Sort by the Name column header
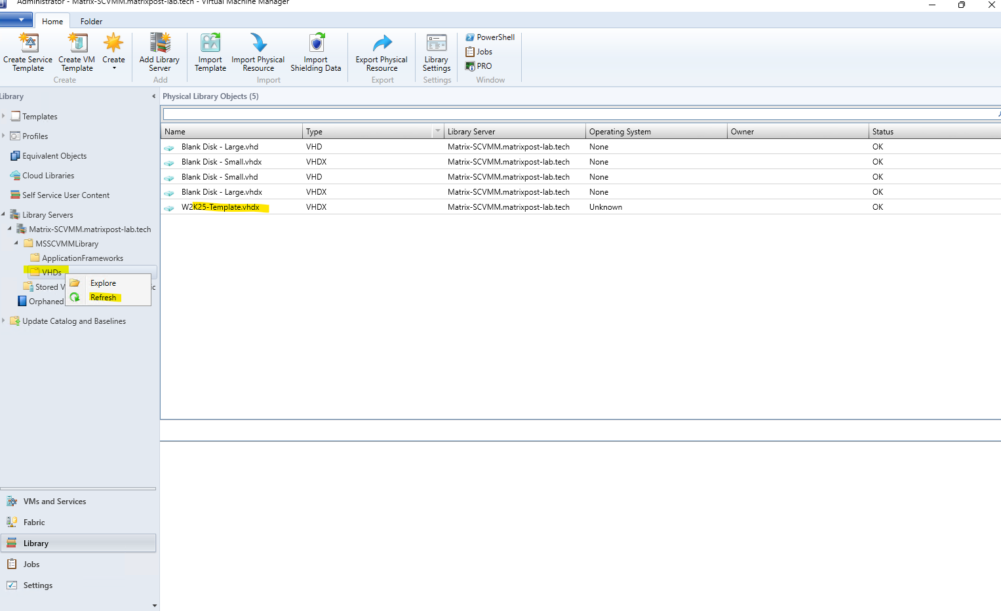Screen dimensions: 1001x611 pyautogui.click(x=231, y=132)
